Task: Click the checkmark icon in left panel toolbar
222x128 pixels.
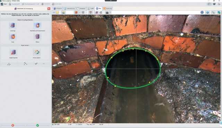Action: click(36, 64)
